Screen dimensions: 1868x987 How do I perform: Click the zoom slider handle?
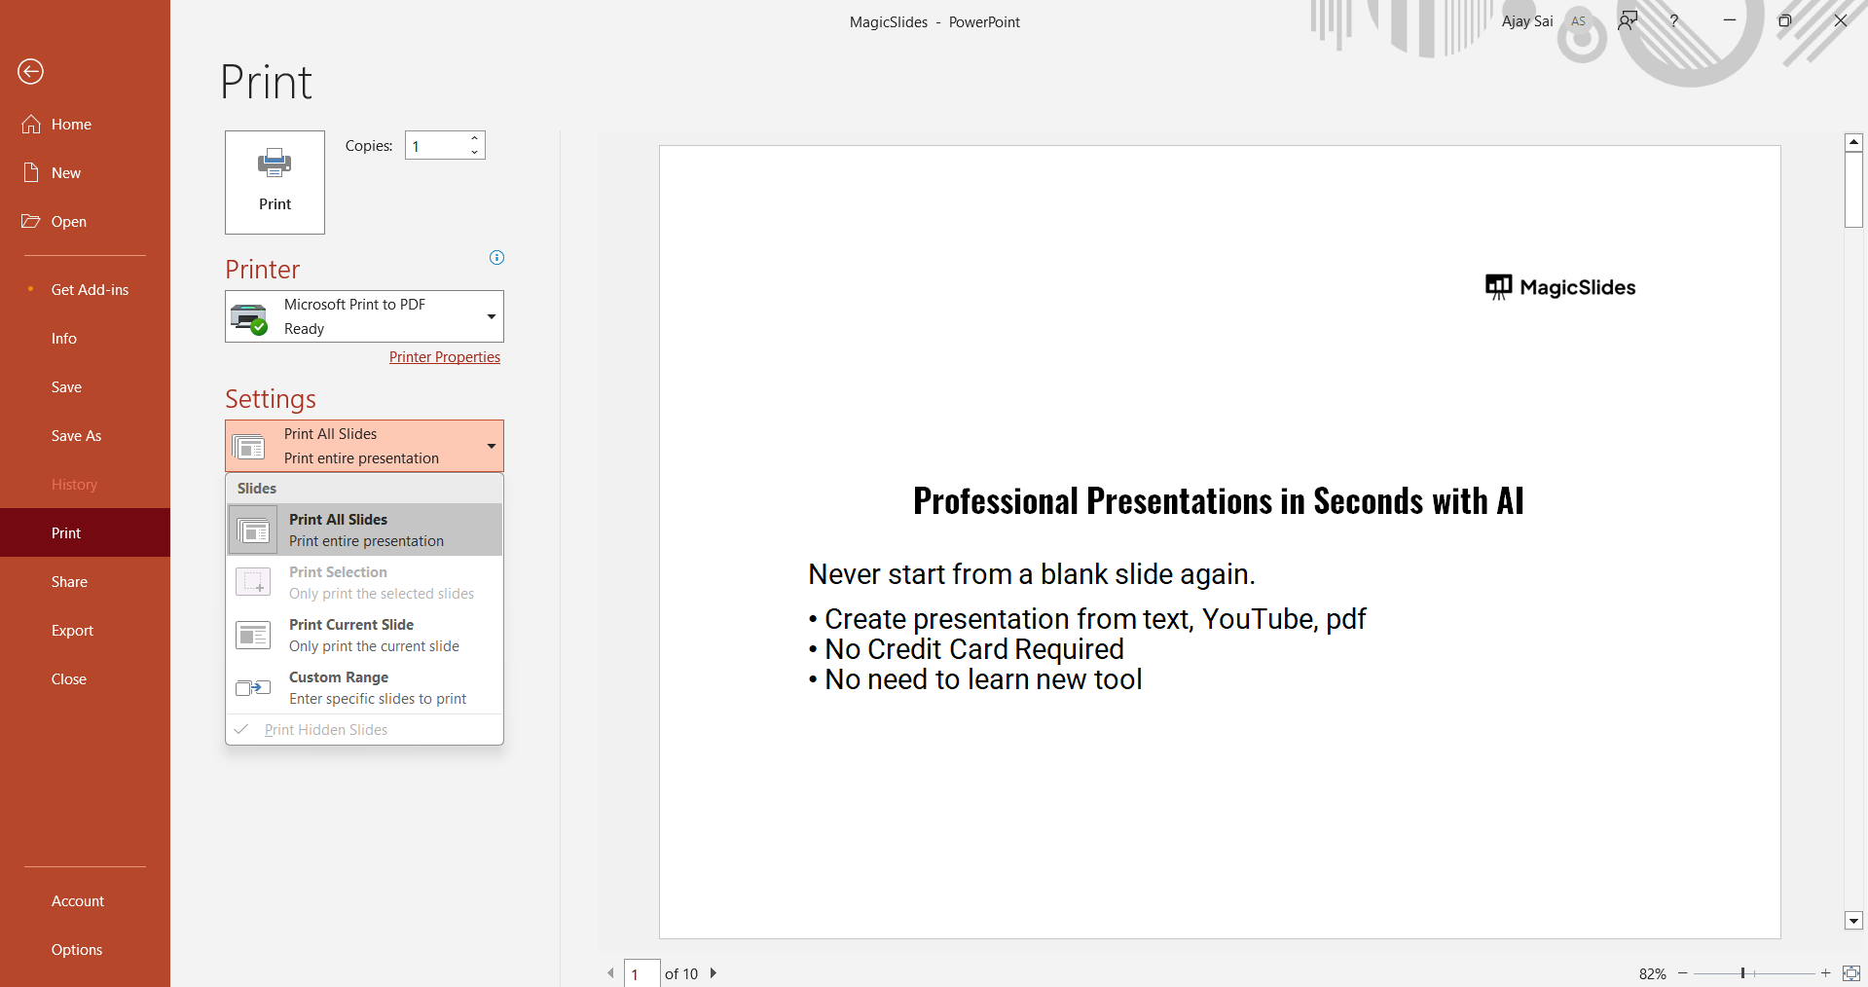click(1742, 972)
